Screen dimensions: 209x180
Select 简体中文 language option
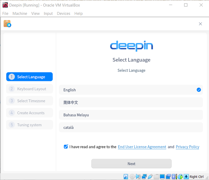pos(131,102)
